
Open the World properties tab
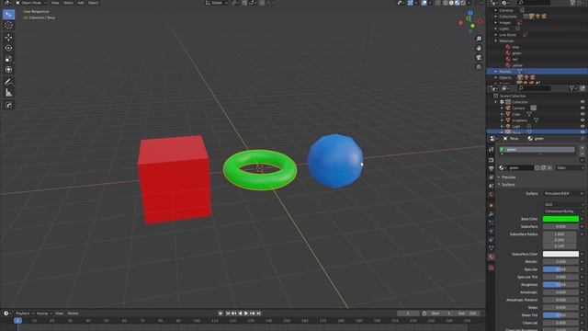(x=491, y=194)
